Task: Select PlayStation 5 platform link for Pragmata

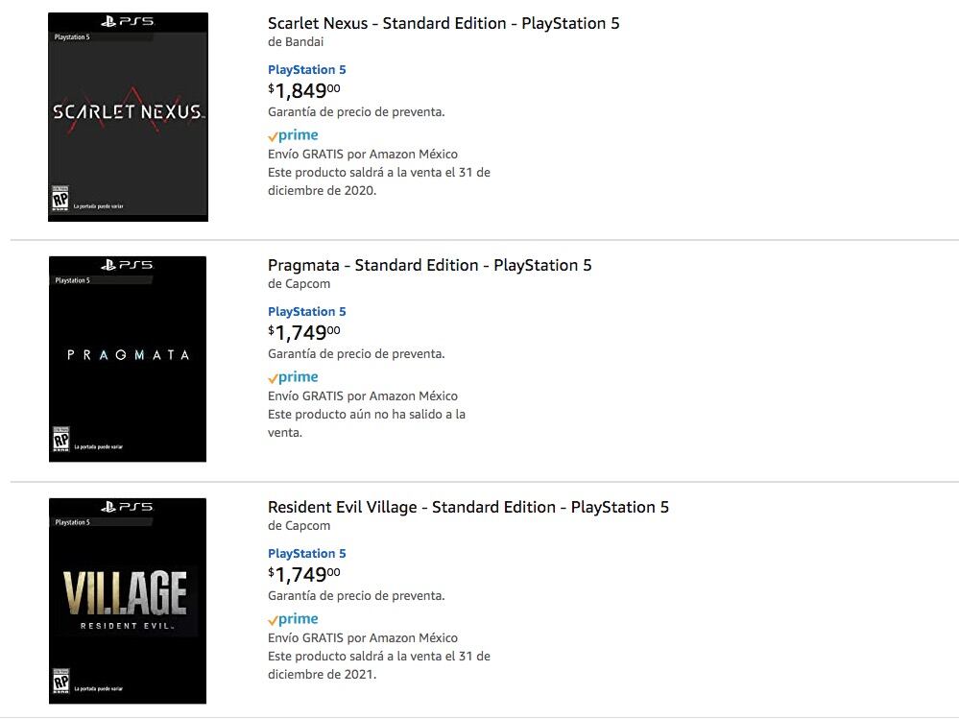Action: point(308,311)
